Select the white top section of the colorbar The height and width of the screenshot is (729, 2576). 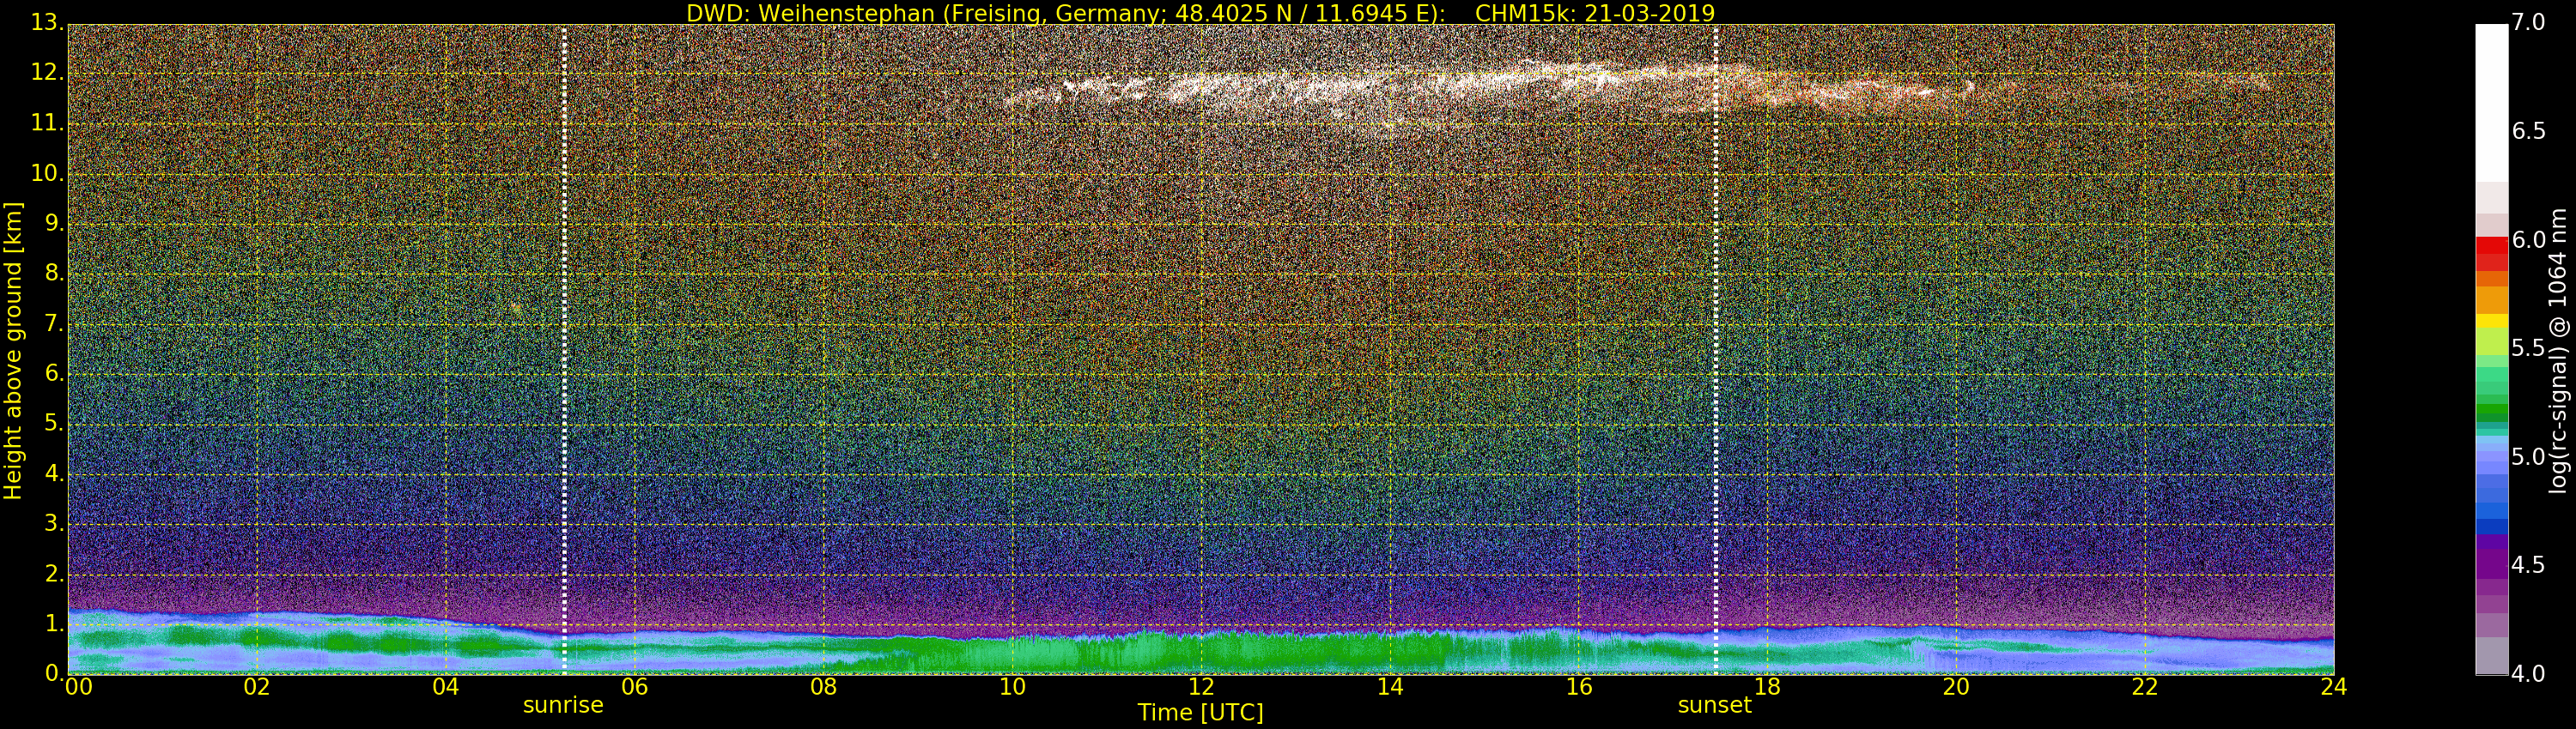(x=2491, y=99)
